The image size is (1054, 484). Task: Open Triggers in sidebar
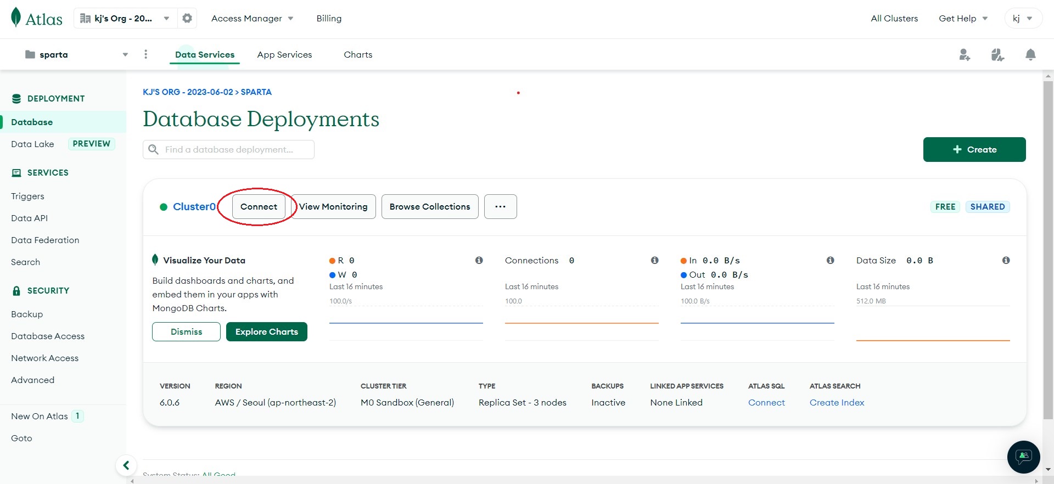coord(27,196)
